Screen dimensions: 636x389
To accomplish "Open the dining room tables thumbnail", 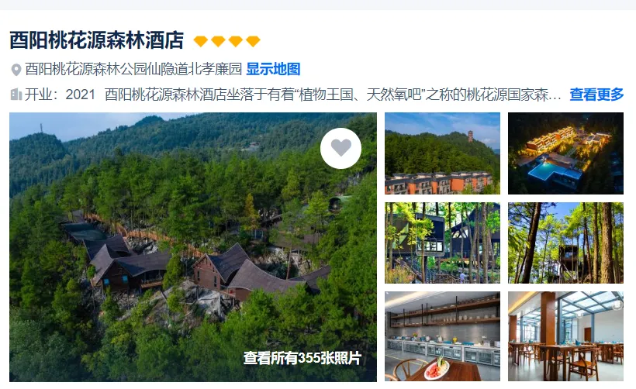I will click(565, 336).
